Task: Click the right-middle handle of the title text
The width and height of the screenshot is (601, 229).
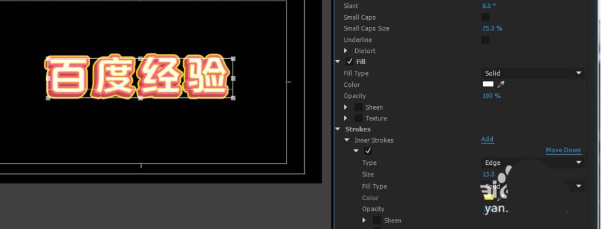Action: [x=233, y=79]
